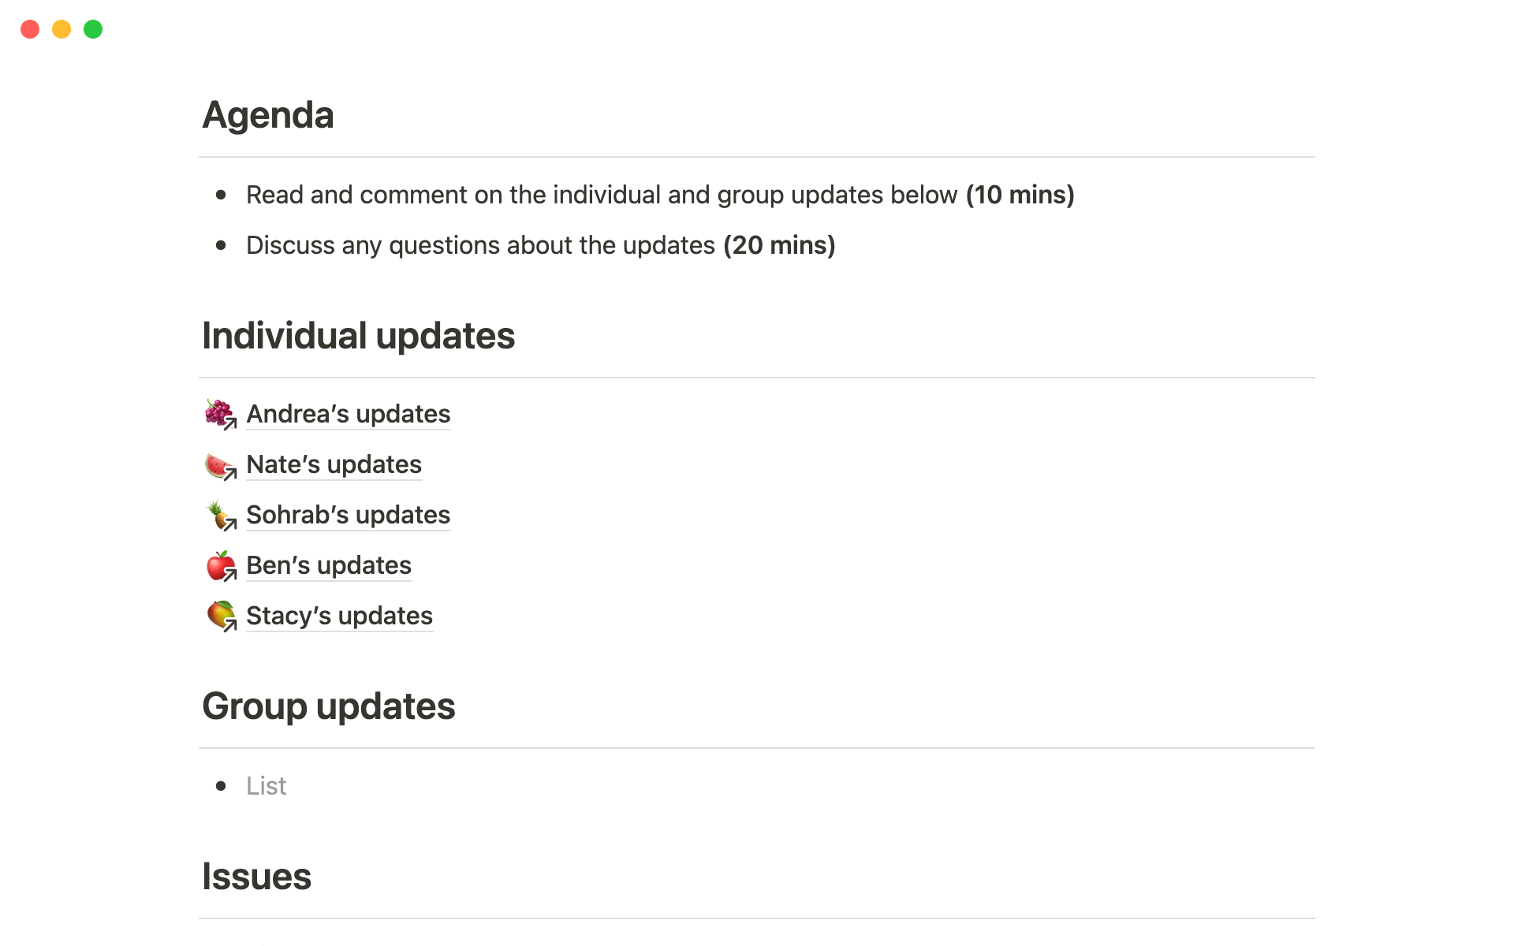This screenshot has width=1514, height=946.
Task: Click the bold (10 mins) text
Action: pyautogui.click(x=1020, y=195)
